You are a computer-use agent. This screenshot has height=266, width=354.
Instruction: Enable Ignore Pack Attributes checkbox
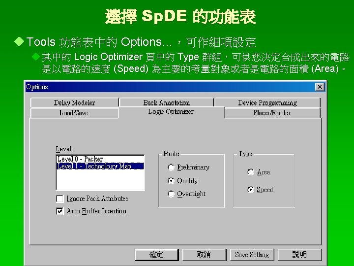[x=60, y=199]
